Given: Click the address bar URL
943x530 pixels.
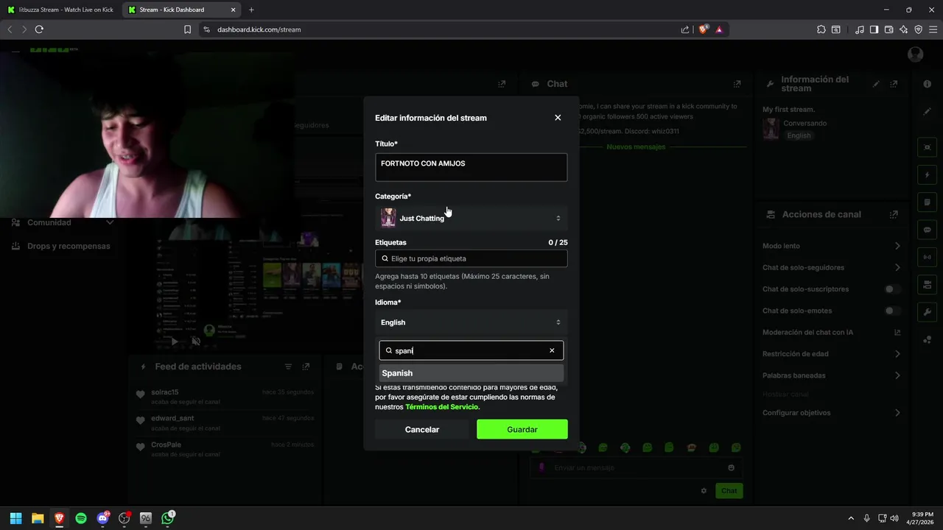Looking at the screenshot, I should (x=259, y=29).
